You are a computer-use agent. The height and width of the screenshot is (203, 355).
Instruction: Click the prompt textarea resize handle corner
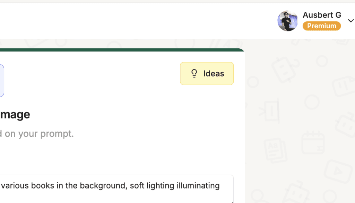point(232,202)
